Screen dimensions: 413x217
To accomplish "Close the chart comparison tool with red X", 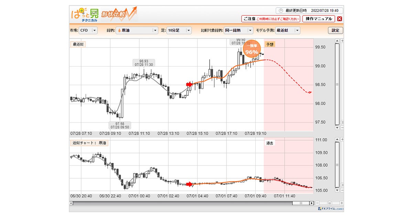I will pyautogui.click(x=340, y=19).
